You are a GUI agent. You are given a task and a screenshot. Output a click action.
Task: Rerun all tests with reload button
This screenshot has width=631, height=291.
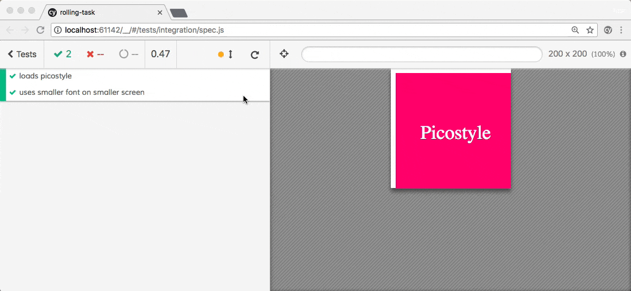255,54
